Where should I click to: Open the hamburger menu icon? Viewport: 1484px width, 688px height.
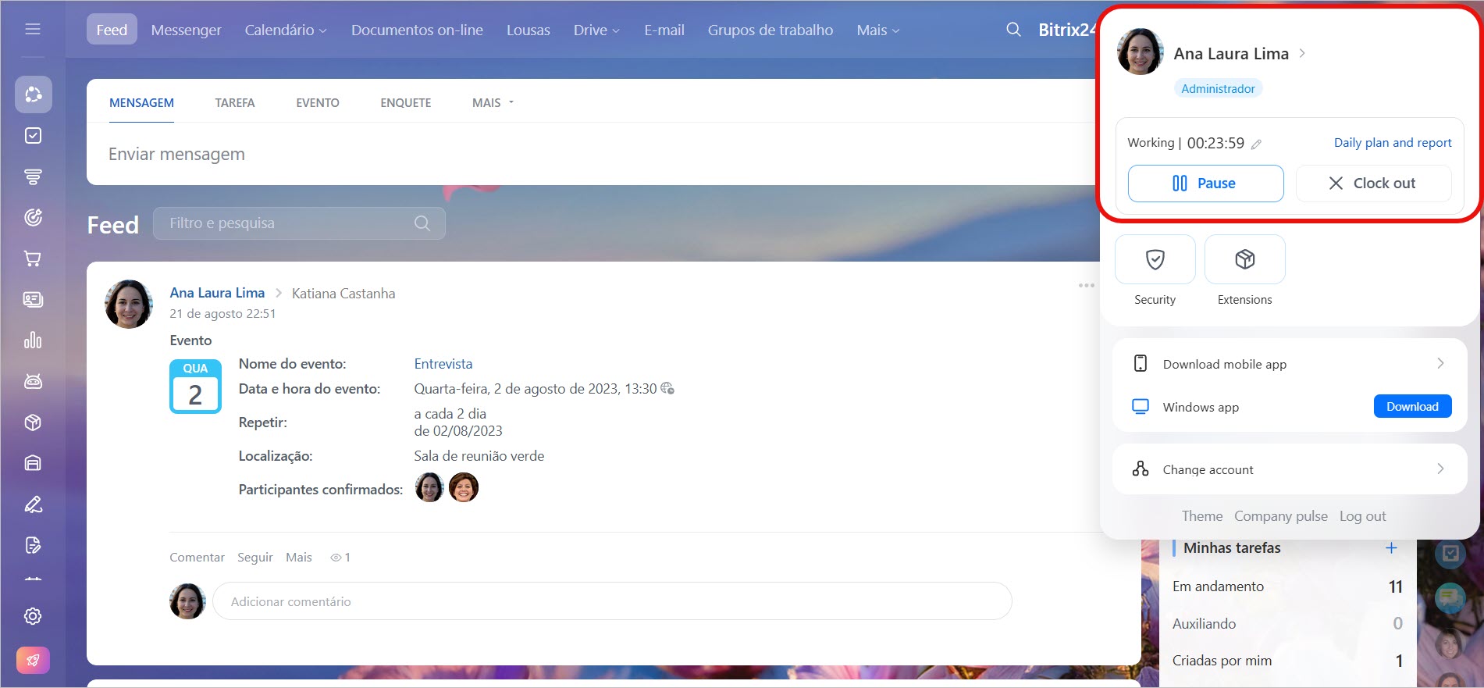[x=33, y=30]
